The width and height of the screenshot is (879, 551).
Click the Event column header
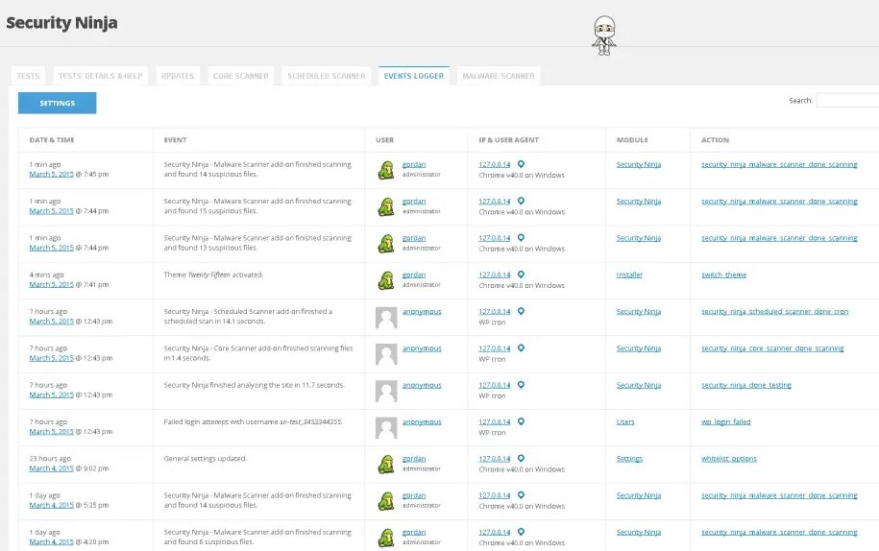click(176, 140)
